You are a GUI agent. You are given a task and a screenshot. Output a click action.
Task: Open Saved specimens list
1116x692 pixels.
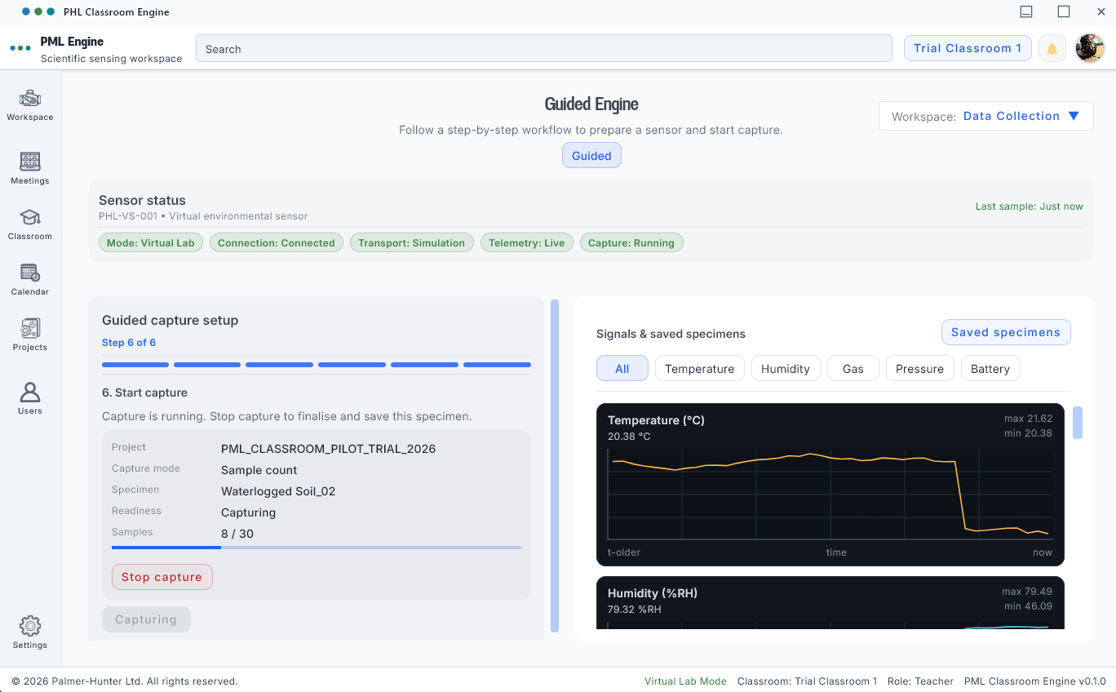tap(1006, 332)
